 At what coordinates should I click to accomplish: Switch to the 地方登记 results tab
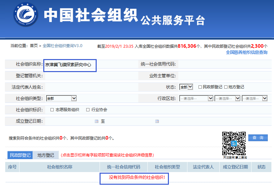[46, 155]
